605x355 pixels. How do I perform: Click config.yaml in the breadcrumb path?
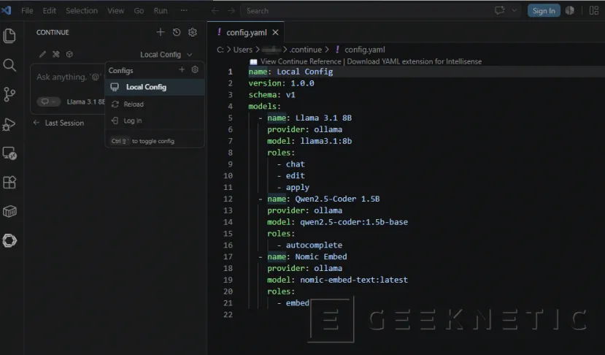click(x=365, y=50)
